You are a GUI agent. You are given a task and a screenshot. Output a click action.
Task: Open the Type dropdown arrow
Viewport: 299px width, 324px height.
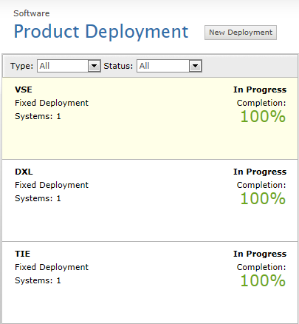coord(94,66)
